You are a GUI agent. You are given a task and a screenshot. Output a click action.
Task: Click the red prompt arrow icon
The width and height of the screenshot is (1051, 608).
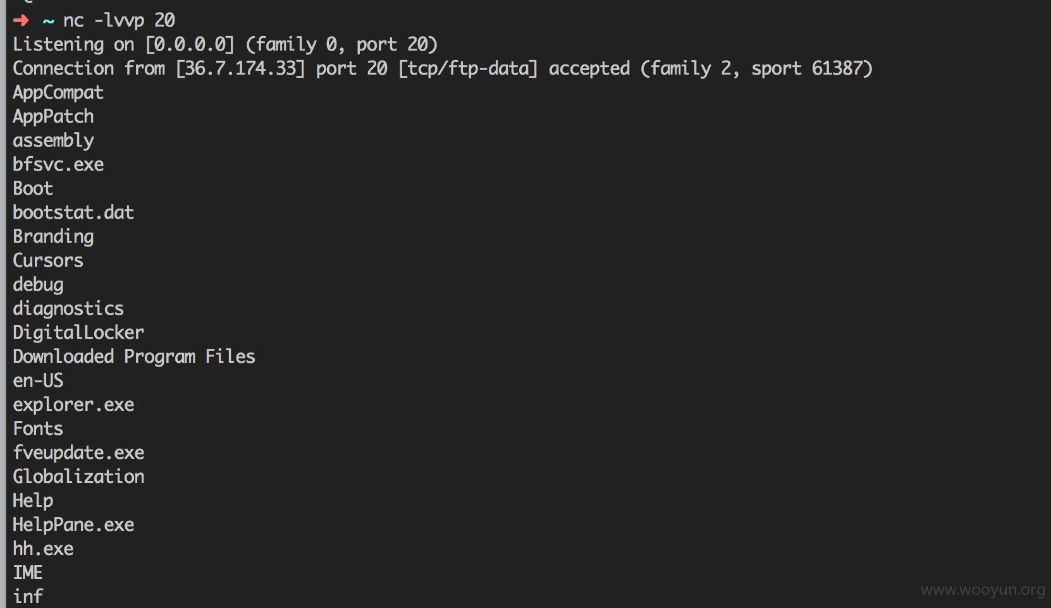(x=21, y=20)
